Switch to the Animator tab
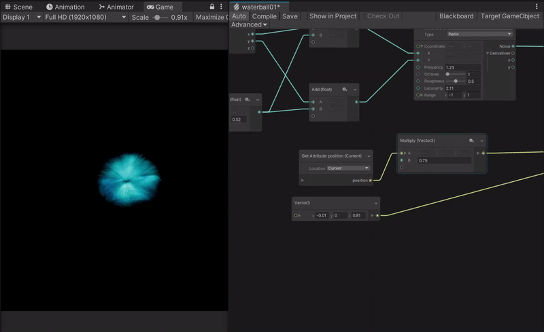Viewport: 544px width, 332px height. [116, 7]
